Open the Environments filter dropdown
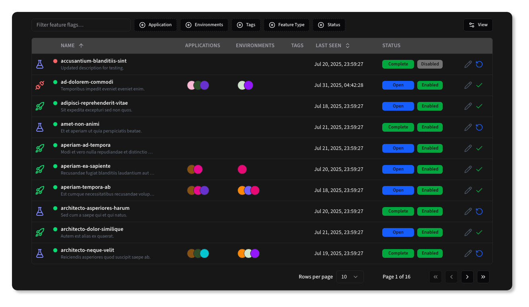Screen dimensions: 529x307 [x=204, y=25]
